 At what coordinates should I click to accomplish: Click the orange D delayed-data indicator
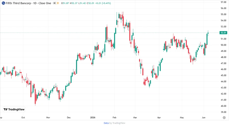click(x=58, y=3)
